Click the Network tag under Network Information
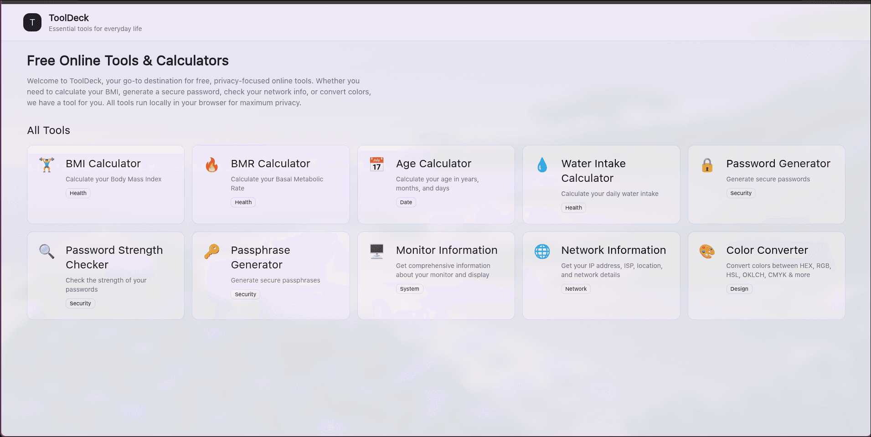The width and height of the screenshot is (871, 437). [576, 289]
